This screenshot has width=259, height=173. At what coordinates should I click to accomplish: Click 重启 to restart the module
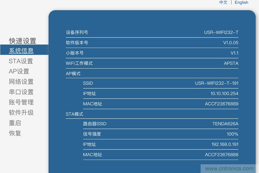click(x=15, y=123)
